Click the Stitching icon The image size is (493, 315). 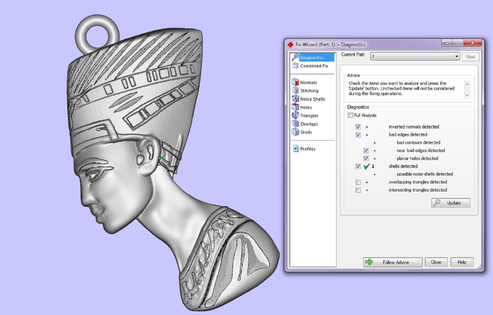pos(296,90)
